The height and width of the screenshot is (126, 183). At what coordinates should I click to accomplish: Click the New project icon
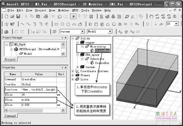click(7, 16)
